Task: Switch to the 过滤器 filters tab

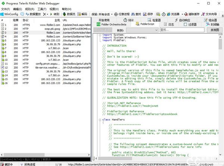Action: click(190, 24)
